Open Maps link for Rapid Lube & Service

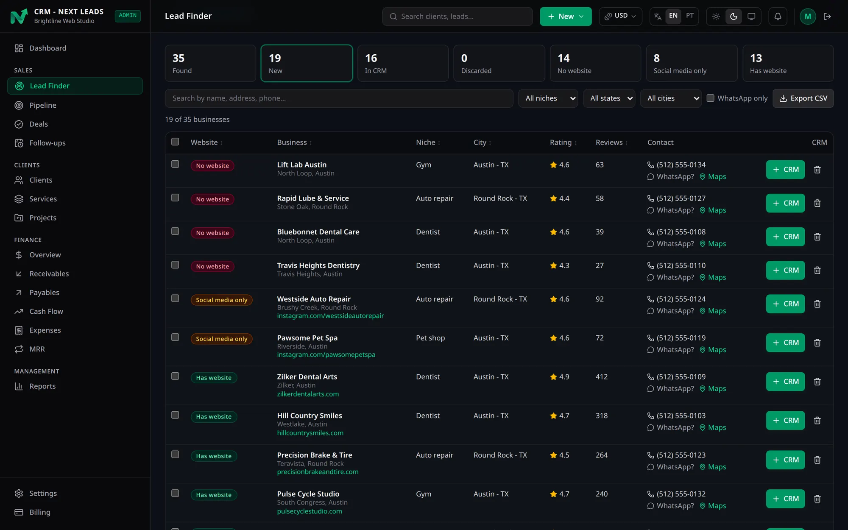(x=713, y=210)
